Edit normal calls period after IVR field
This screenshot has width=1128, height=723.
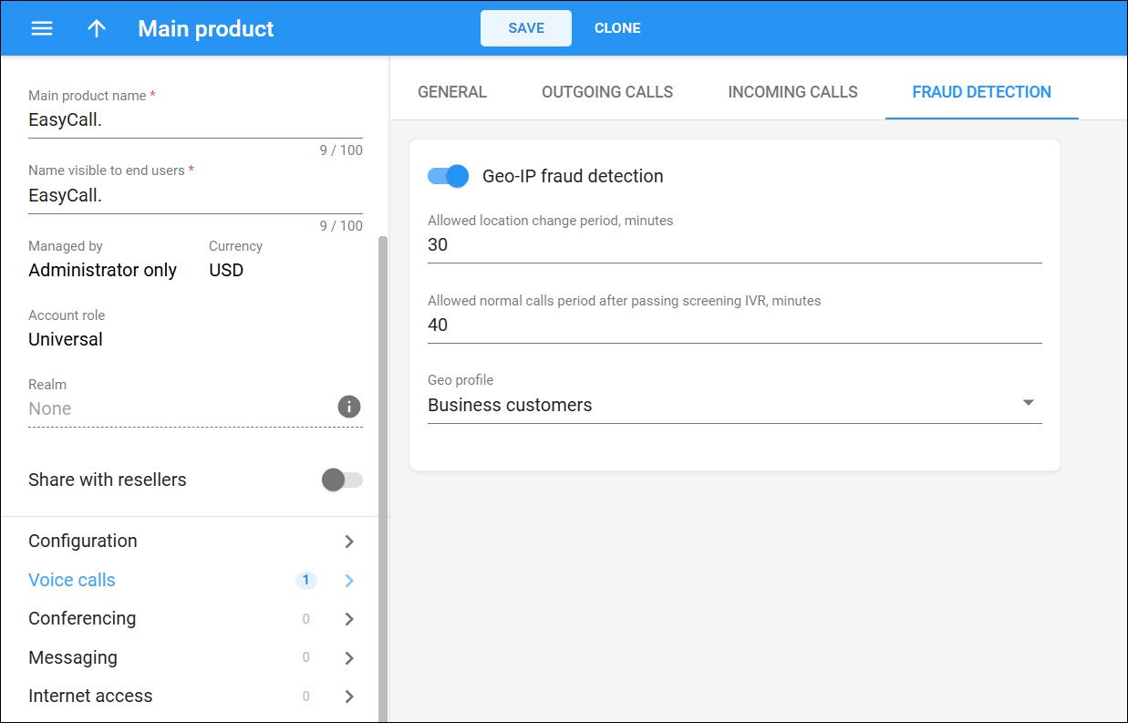click(x=734, y=325)
